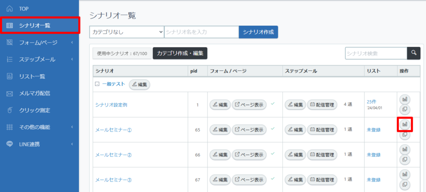This screenshot has width=426, height=192.
Task: Expand その他の機能 sidebar submenu
Action: [x=40, y=127]
